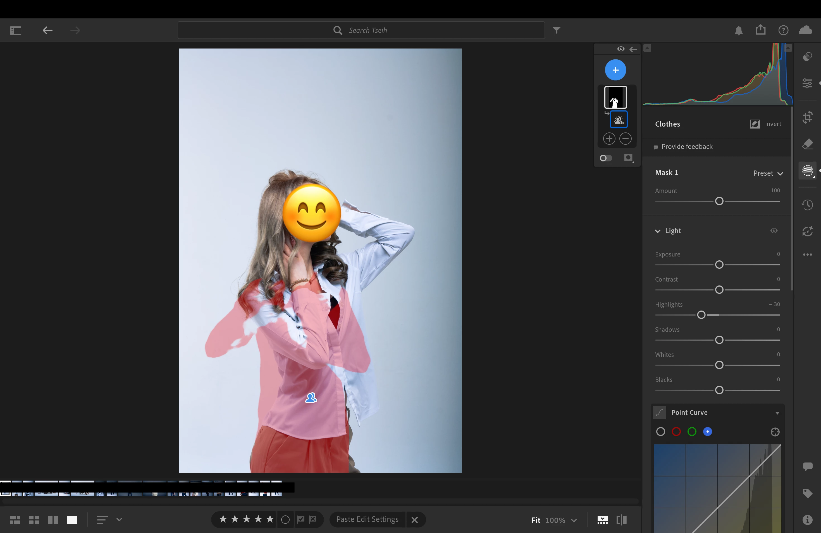Click the blue Create New Mask button
The width and height of the screenshot is (821, 533).
point(615,70)
